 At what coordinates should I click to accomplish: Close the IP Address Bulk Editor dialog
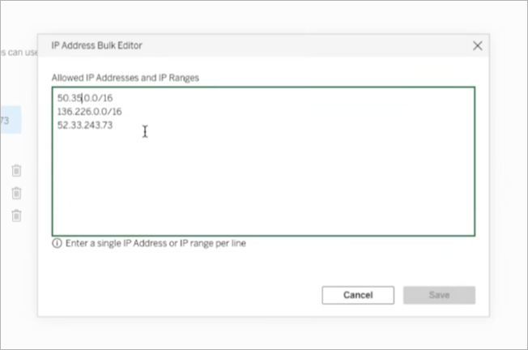(x=478, y=46)
